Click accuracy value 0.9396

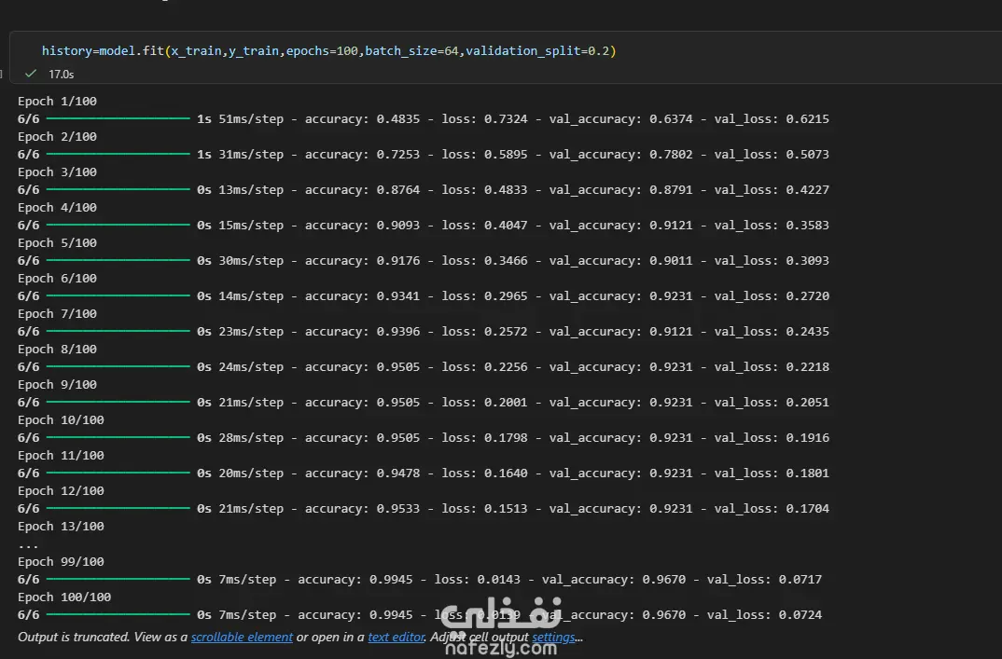click(398, 332)
